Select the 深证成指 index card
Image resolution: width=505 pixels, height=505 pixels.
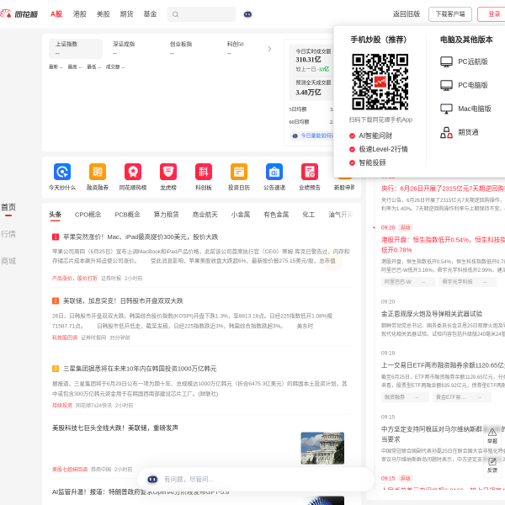[133, 49]
